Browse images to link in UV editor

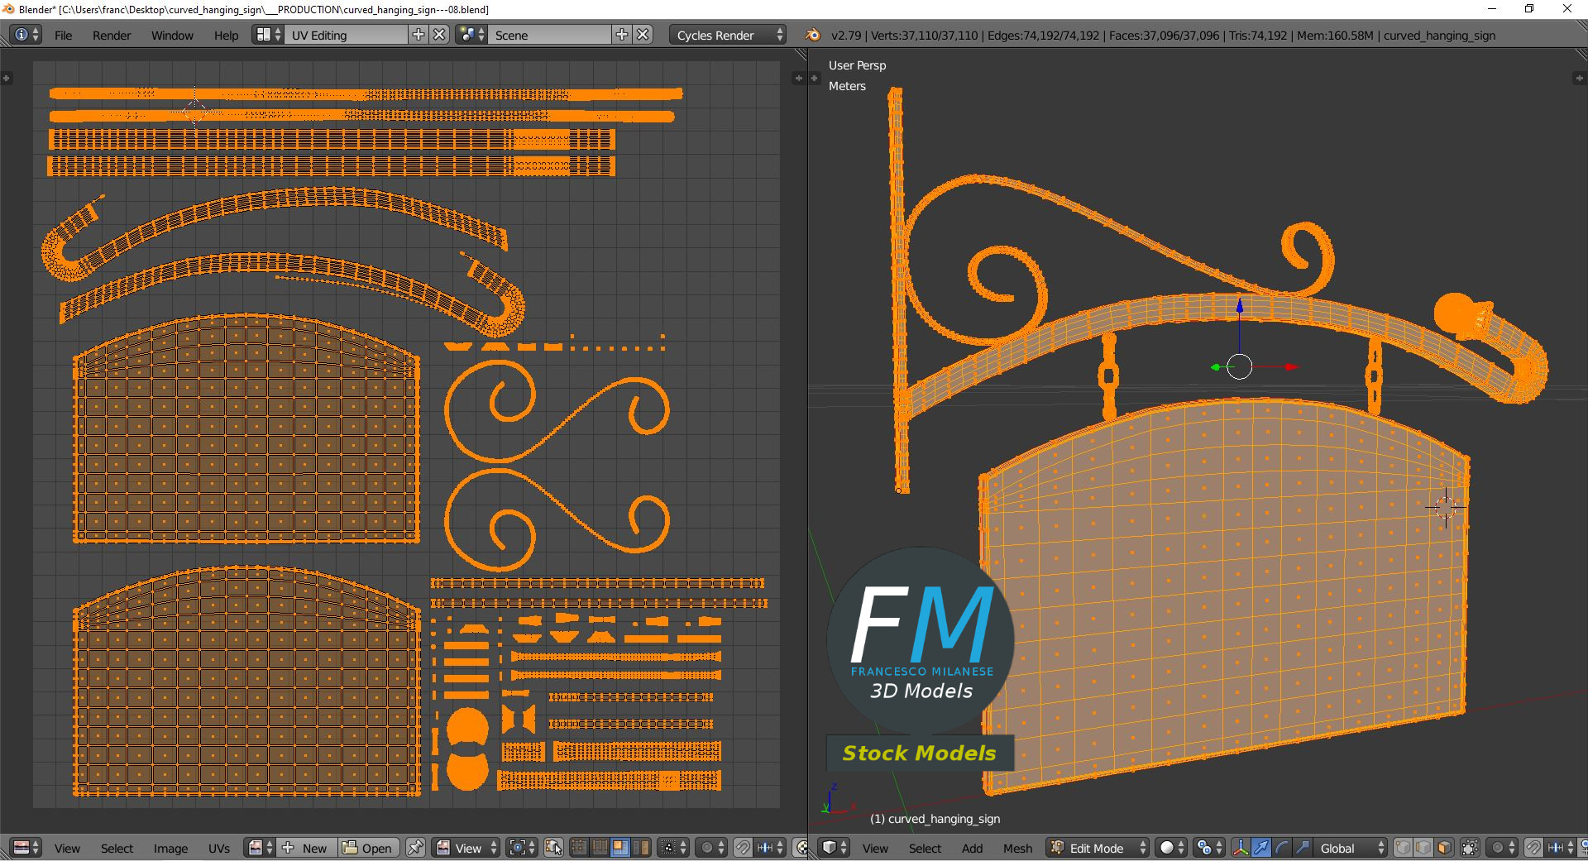tap(260, 848)
